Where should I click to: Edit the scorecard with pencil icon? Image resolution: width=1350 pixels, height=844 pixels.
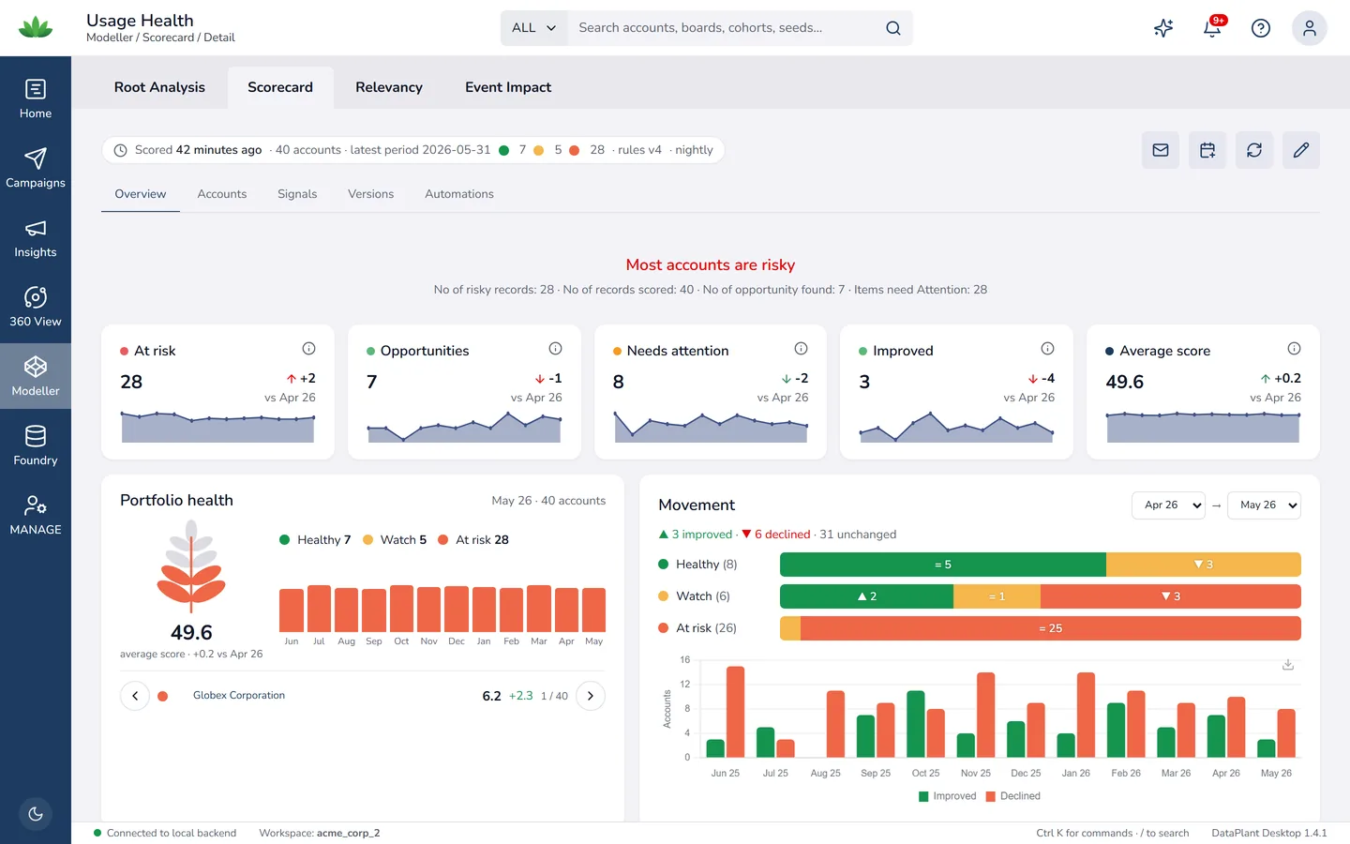click(1301, 150)
